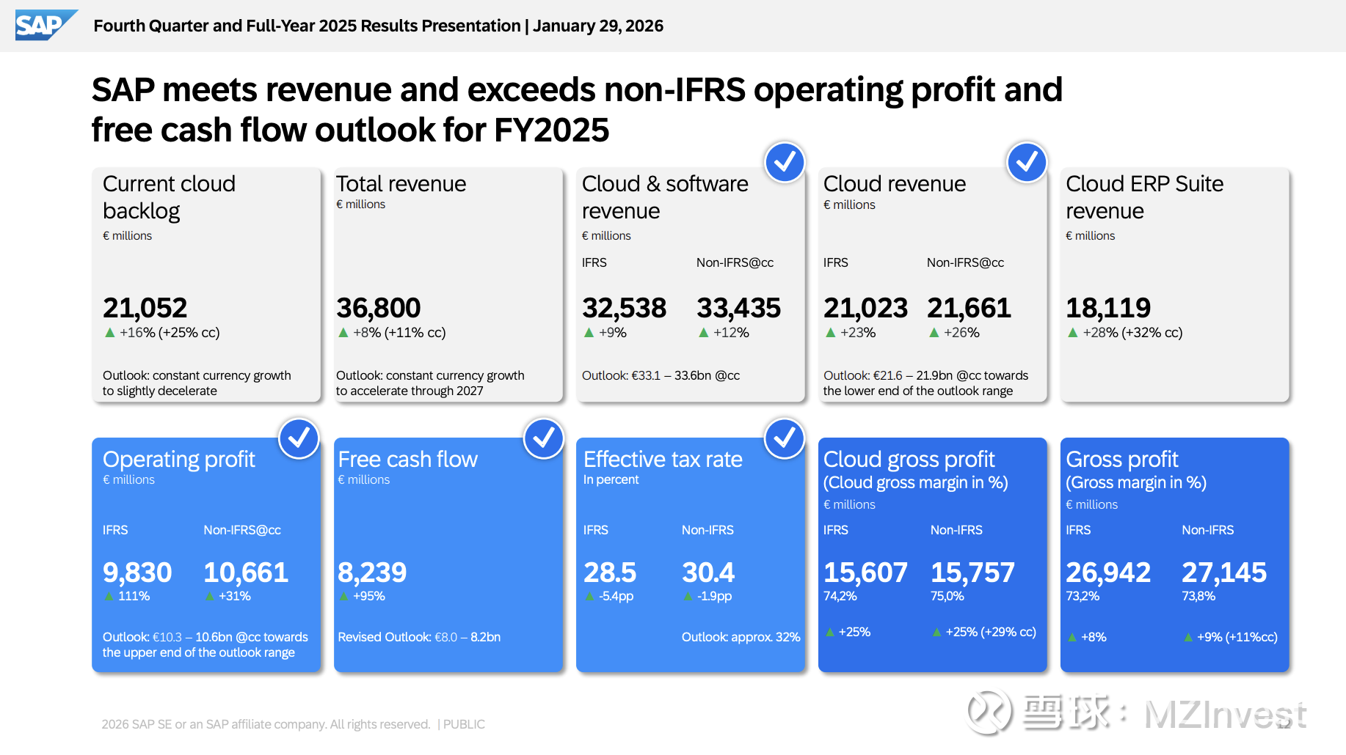The image size is (1346, 755).
Task: Click the green arrow beside +9% (+11%cc)
Action: click(x=1188, y=638)
